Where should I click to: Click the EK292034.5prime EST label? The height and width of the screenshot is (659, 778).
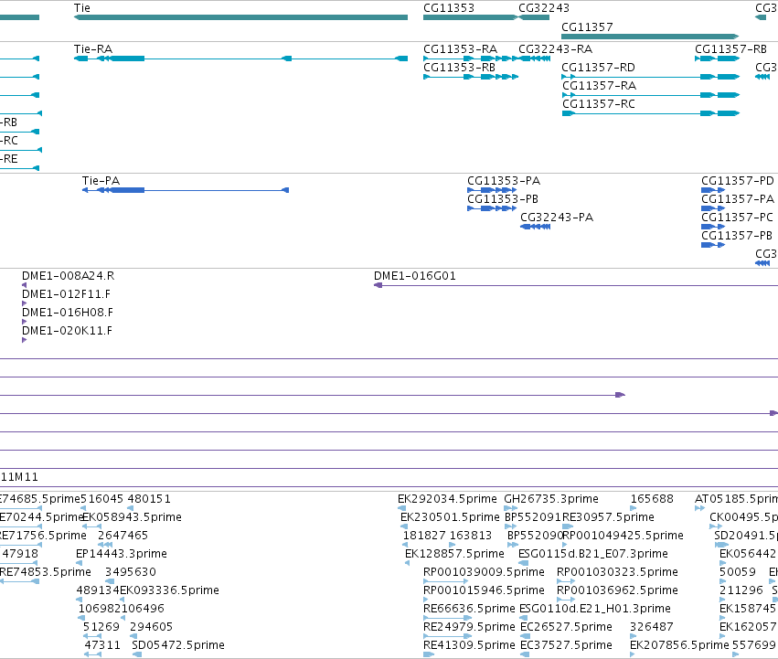447,499
